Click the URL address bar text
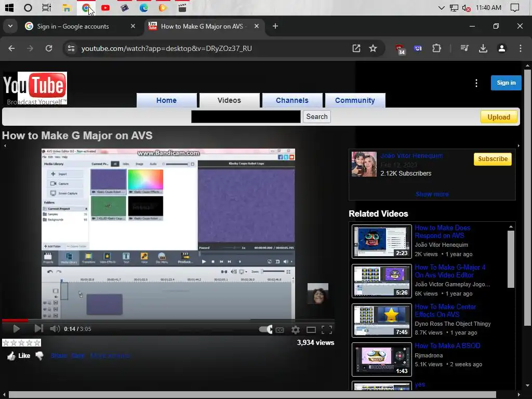532x399 pixels. 167,48
